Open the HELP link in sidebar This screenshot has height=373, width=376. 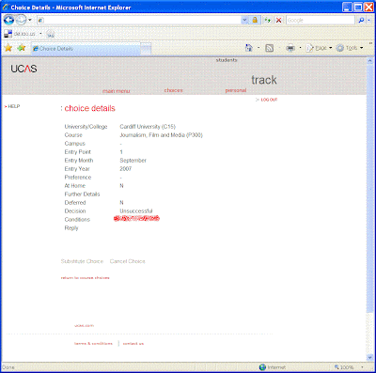pyautogui.click(x=14, y=106)
